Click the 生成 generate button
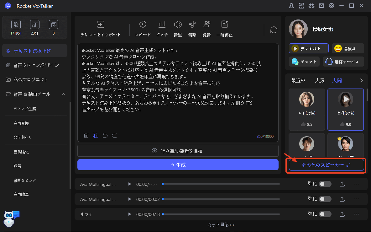The height and width of the screenshot is (232, 371). pyautogui.click(x=178, y=165)
